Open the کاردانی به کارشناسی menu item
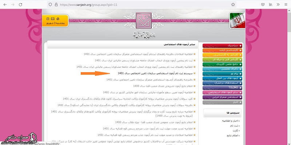 (x=222, y=55)
